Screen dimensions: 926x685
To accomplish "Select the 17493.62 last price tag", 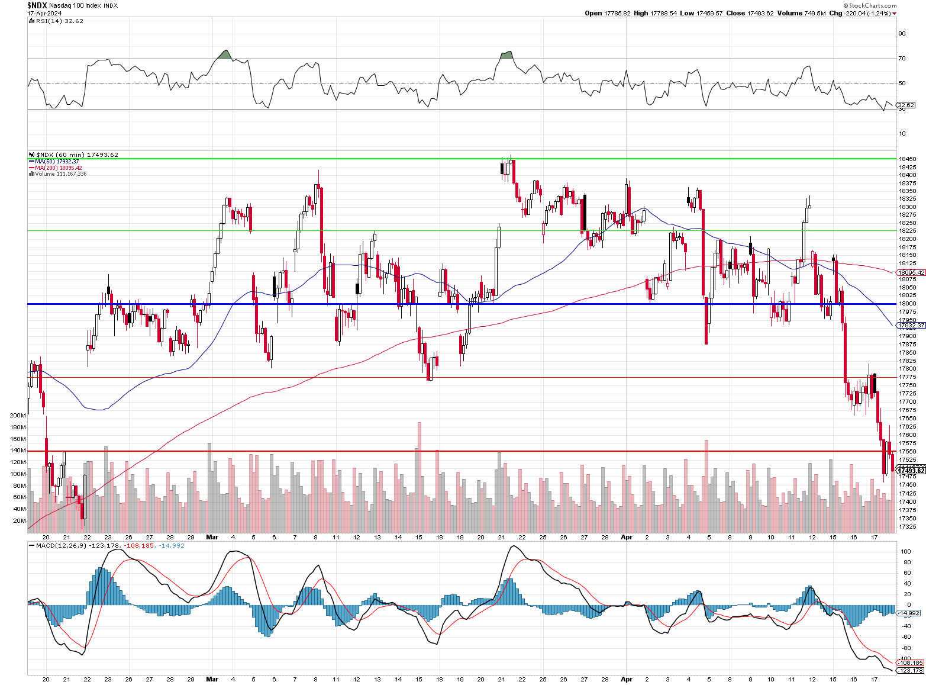I will (x=911, y=471).
